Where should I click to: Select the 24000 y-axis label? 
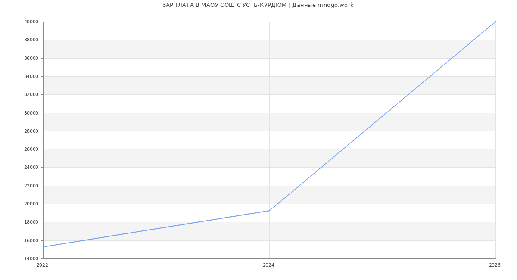click(x=31, y=168)
